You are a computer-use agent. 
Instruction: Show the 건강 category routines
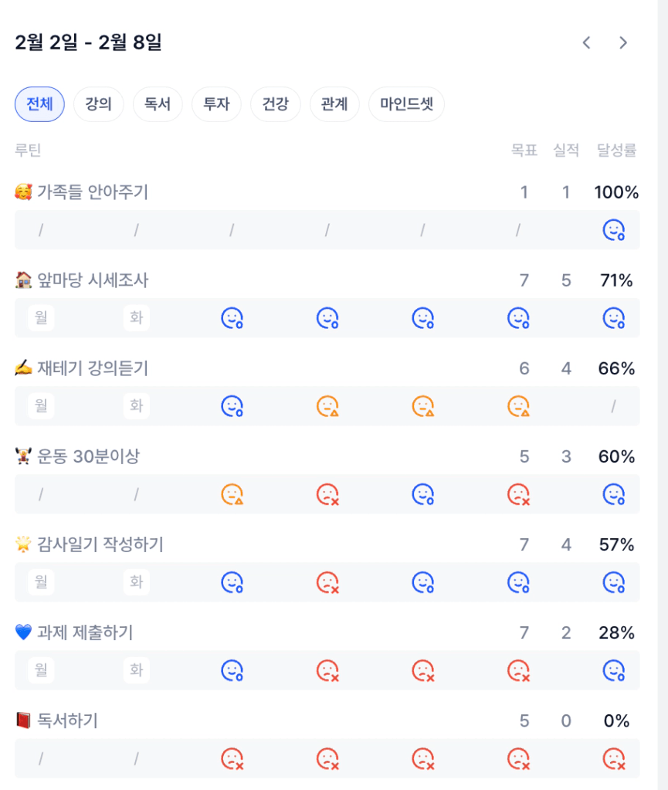(x=276, y=104)
